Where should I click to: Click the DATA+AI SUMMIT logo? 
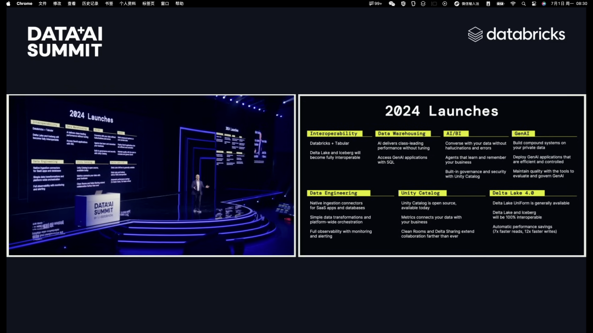point(65,42)
